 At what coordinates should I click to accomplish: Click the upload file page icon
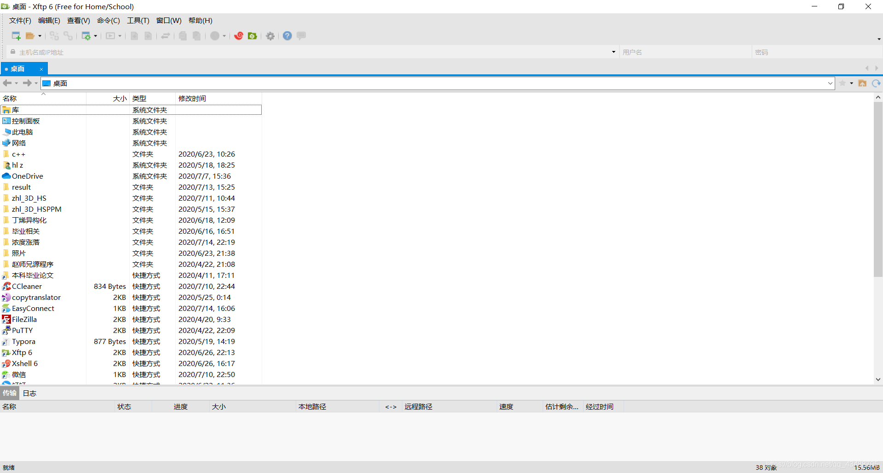[148, 36]
